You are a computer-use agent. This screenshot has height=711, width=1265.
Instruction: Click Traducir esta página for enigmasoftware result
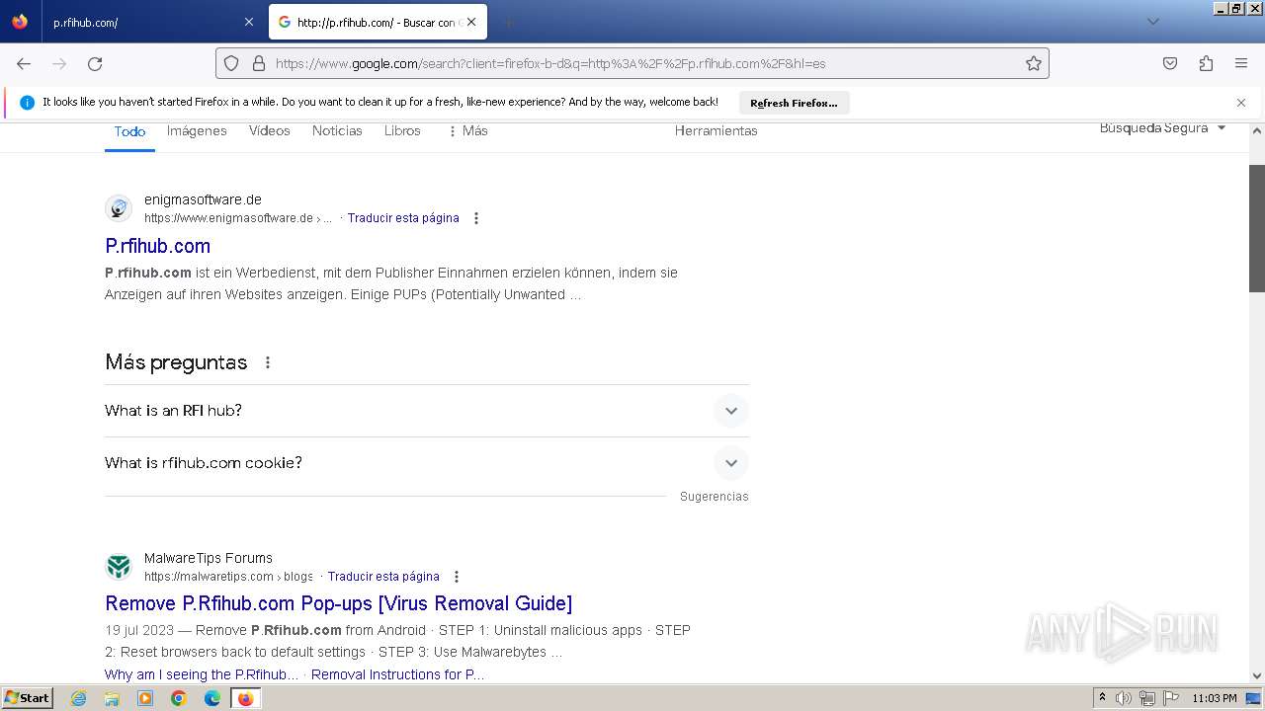[403, 218]
